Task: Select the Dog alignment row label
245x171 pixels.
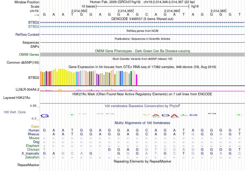Action: [36, 142]
